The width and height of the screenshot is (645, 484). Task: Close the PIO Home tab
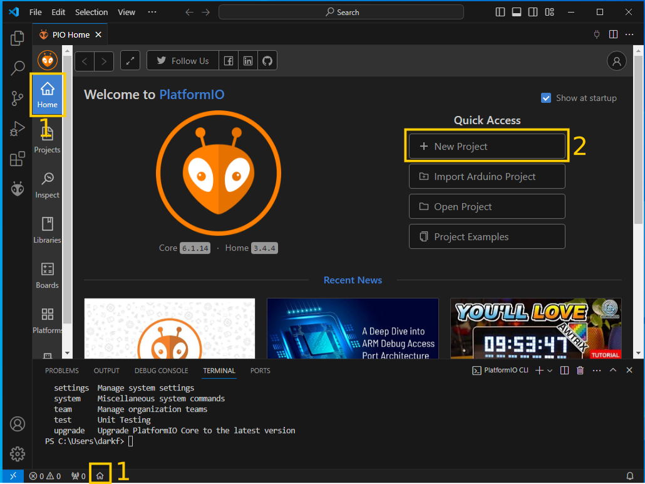98,34
